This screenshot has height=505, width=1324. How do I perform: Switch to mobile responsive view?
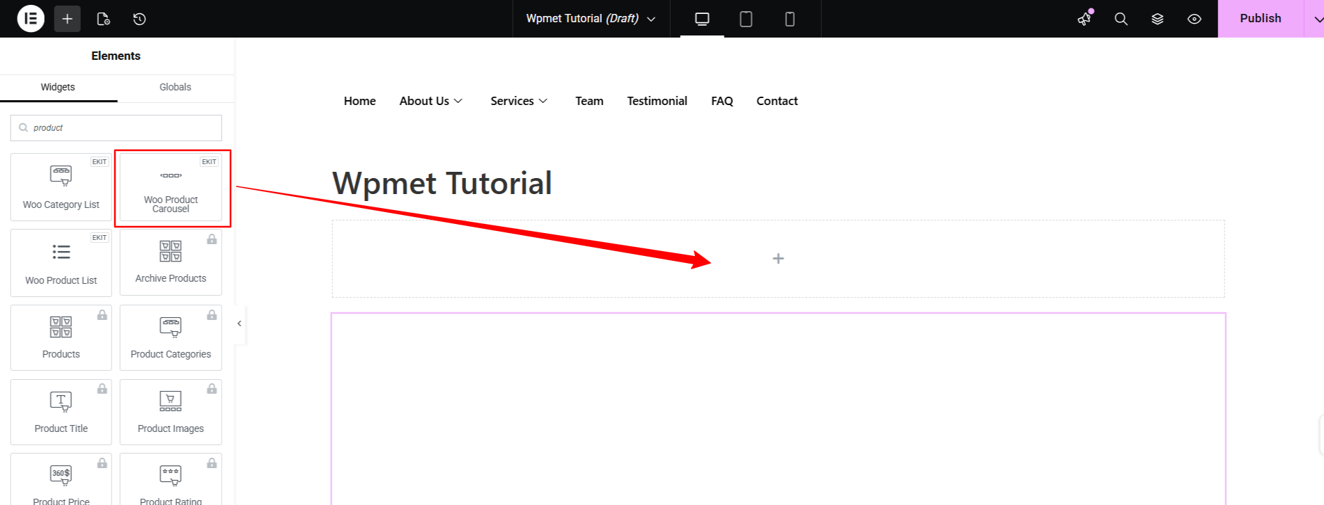click(x=789, y=19)
